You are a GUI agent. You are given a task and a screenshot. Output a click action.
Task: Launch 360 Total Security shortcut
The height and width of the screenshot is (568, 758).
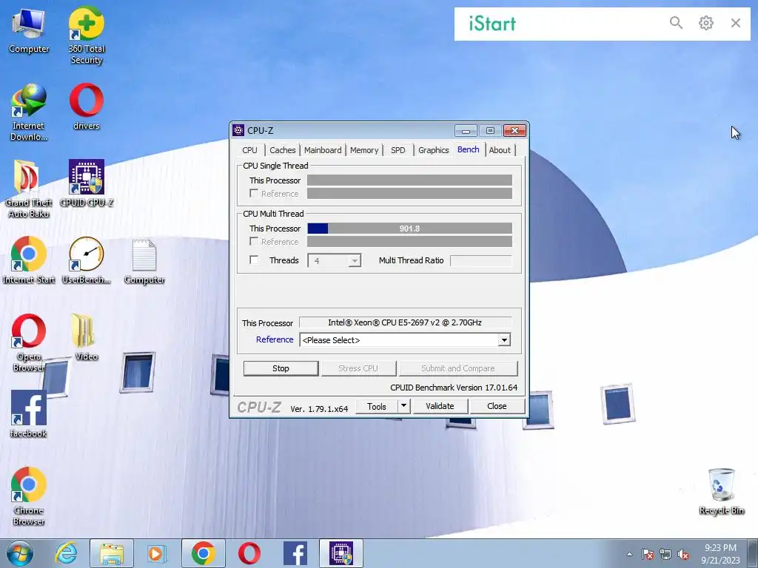tap(87, 35)
